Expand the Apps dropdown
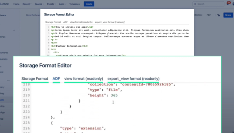The image size is (234, 133). [x=62, y=4]
